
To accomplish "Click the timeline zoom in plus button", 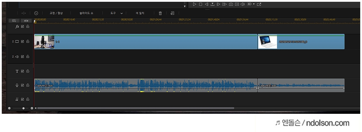I will (32, 108).
